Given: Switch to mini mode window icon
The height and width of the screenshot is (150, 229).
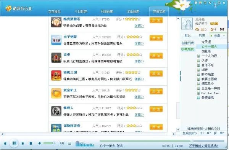Looking at the screenshot, I should (205, 3).
